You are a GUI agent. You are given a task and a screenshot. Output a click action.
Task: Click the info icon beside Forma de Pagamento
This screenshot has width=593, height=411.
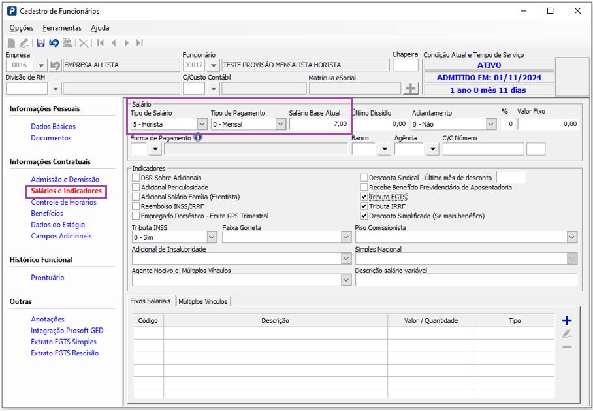198,138
